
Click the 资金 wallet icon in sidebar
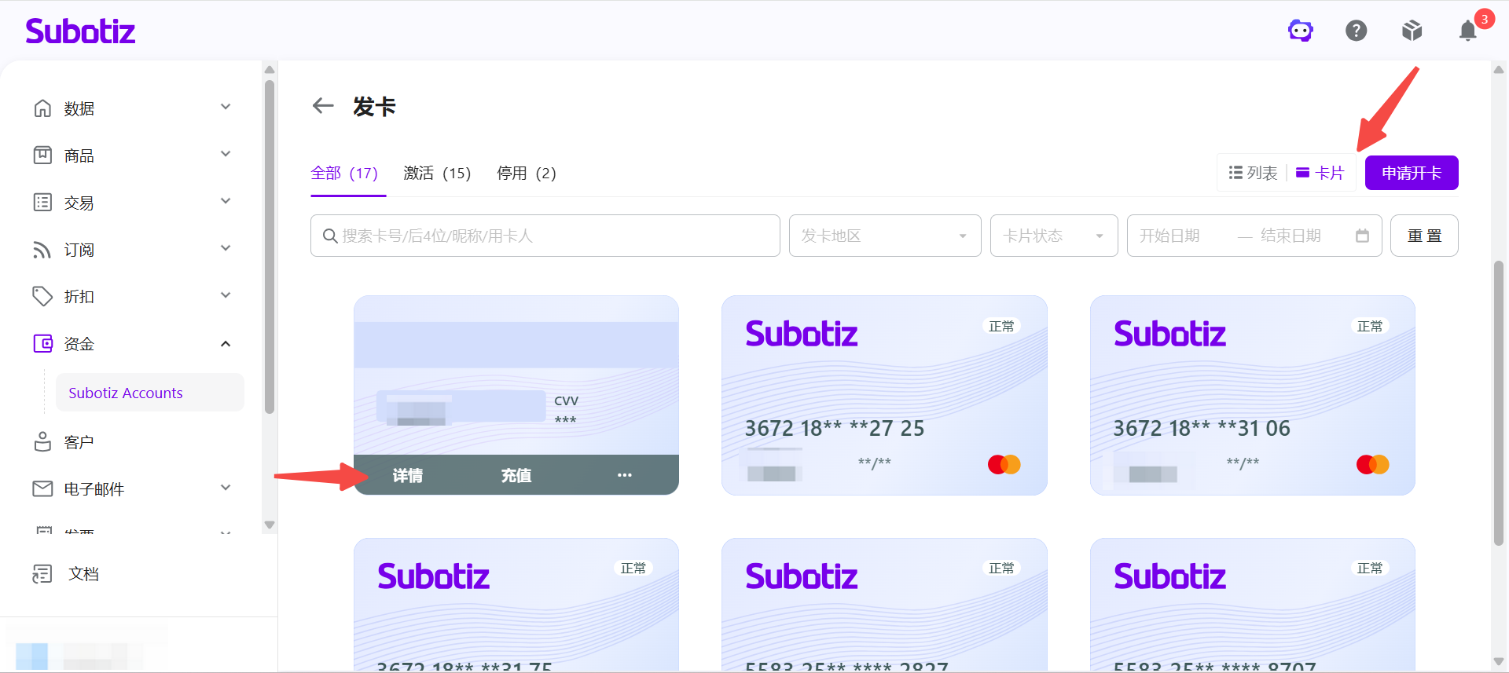pyautogui.click(x=42, y=344)
